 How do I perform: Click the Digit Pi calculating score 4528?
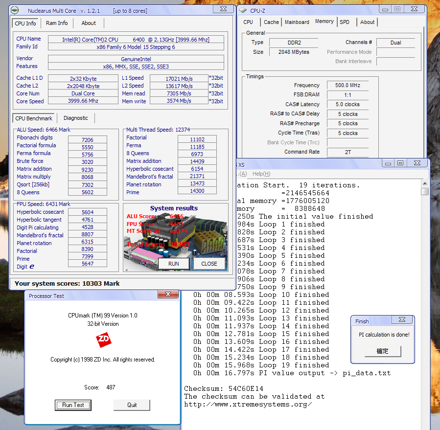[88, 227]
